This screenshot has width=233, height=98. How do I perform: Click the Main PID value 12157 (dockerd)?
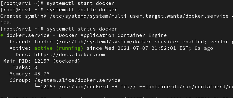(57, 61)
